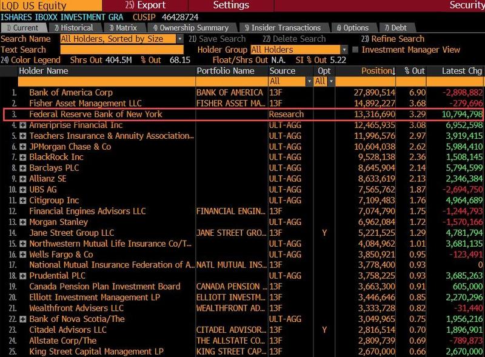Click portfolio name JANE STREET GRO...
The height and width of the screenshot is (357, 485).
click(x=231, y=233)
